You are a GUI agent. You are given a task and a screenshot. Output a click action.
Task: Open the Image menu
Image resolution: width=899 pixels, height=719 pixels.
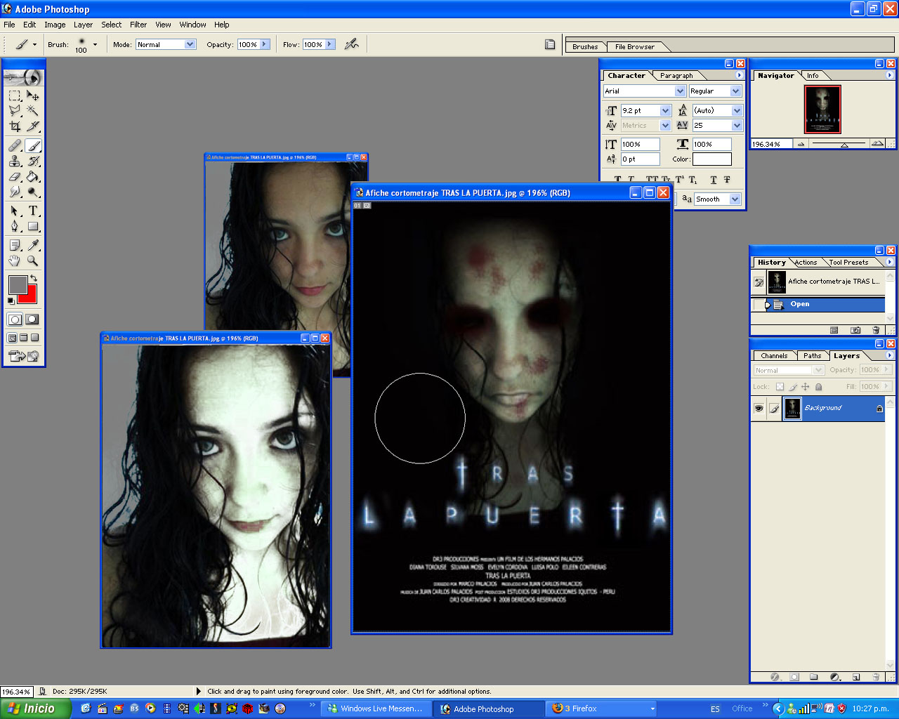[55, 25]
